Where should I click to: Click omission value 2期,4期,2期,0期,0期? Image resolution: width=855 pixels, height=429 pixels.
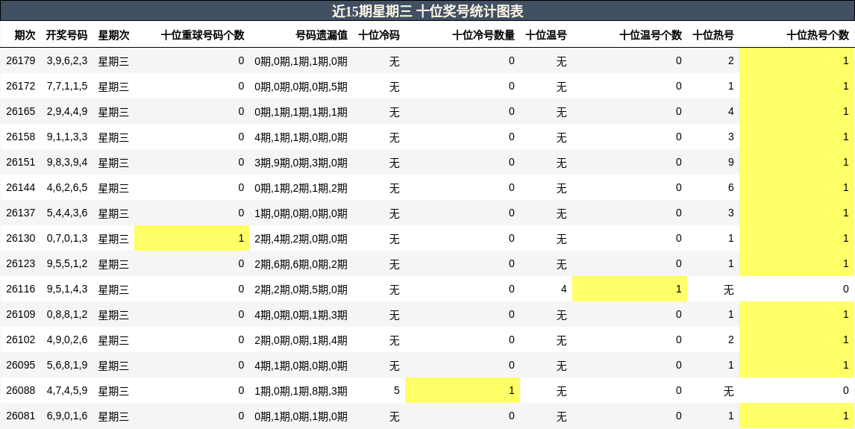[x=301, y=239]
